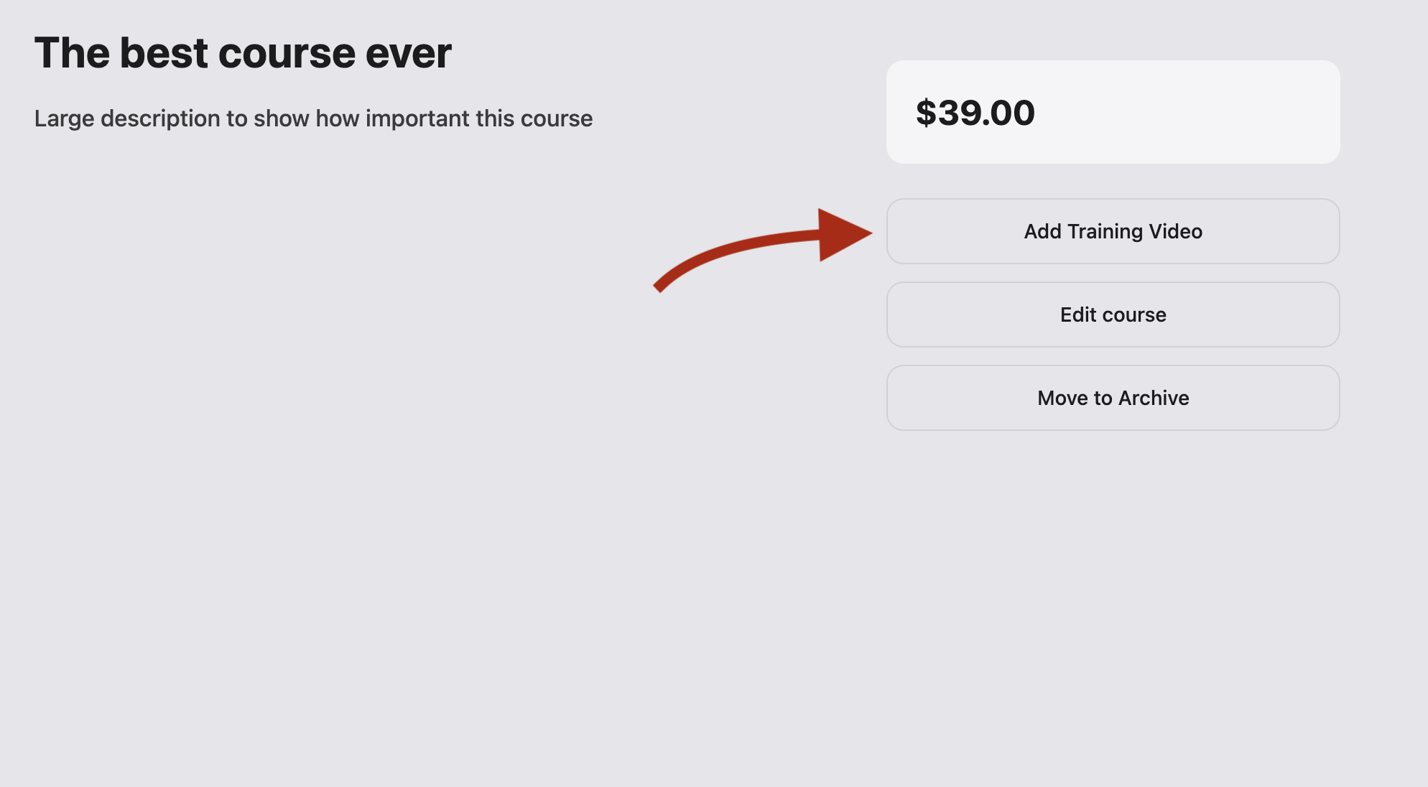The width and height of the screenshot is (1428, 787).
Task: Open the Edit course button
Action: [x=1113, y=315]
